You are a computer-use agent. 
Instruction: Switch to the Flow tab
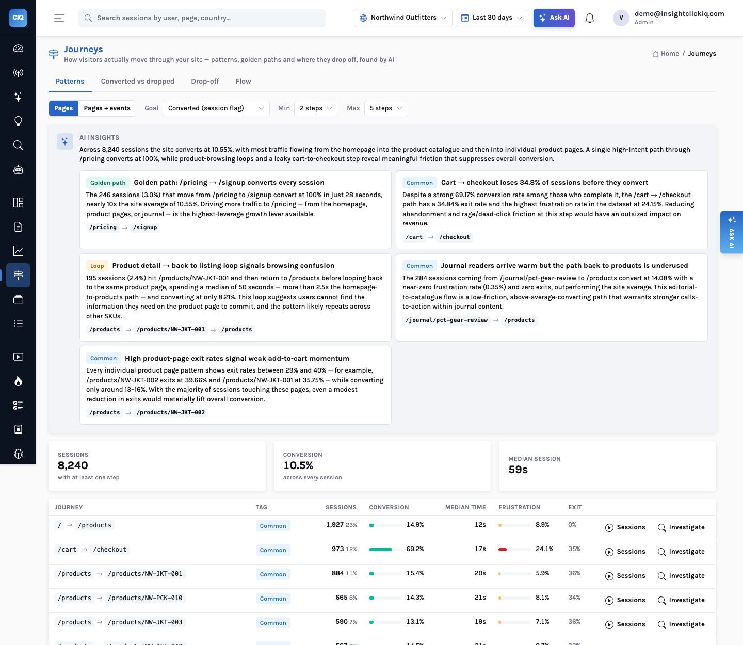[243, 82]
